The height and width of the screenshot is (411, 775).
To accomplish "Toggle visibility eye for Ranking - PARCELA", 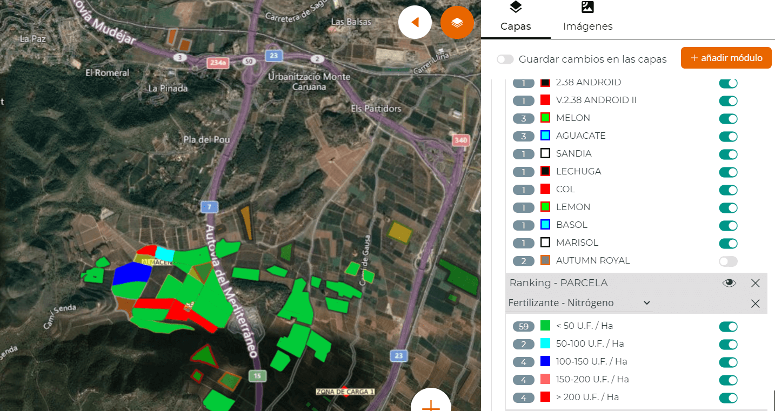I will click(729, 283).
